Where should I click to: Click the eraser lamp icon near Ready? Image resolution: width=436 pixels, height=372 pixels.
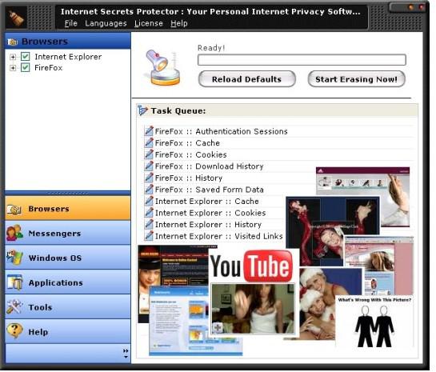coord(162,67)
